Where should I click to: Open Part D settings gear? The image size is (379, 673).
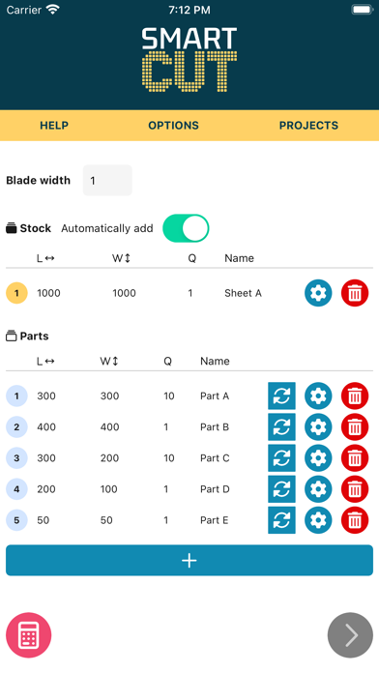coord(318,489)
